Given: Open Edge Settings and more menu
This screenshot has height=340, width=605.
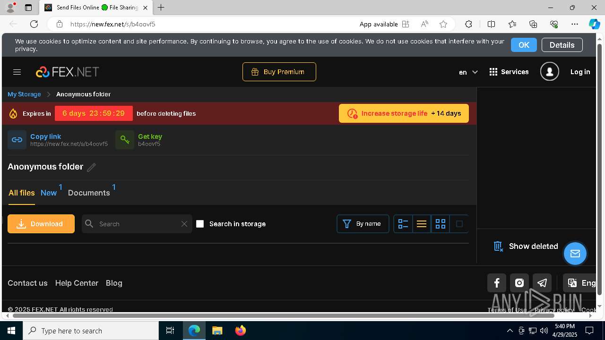Looking at the screenshot, I should tap(575, 24).
